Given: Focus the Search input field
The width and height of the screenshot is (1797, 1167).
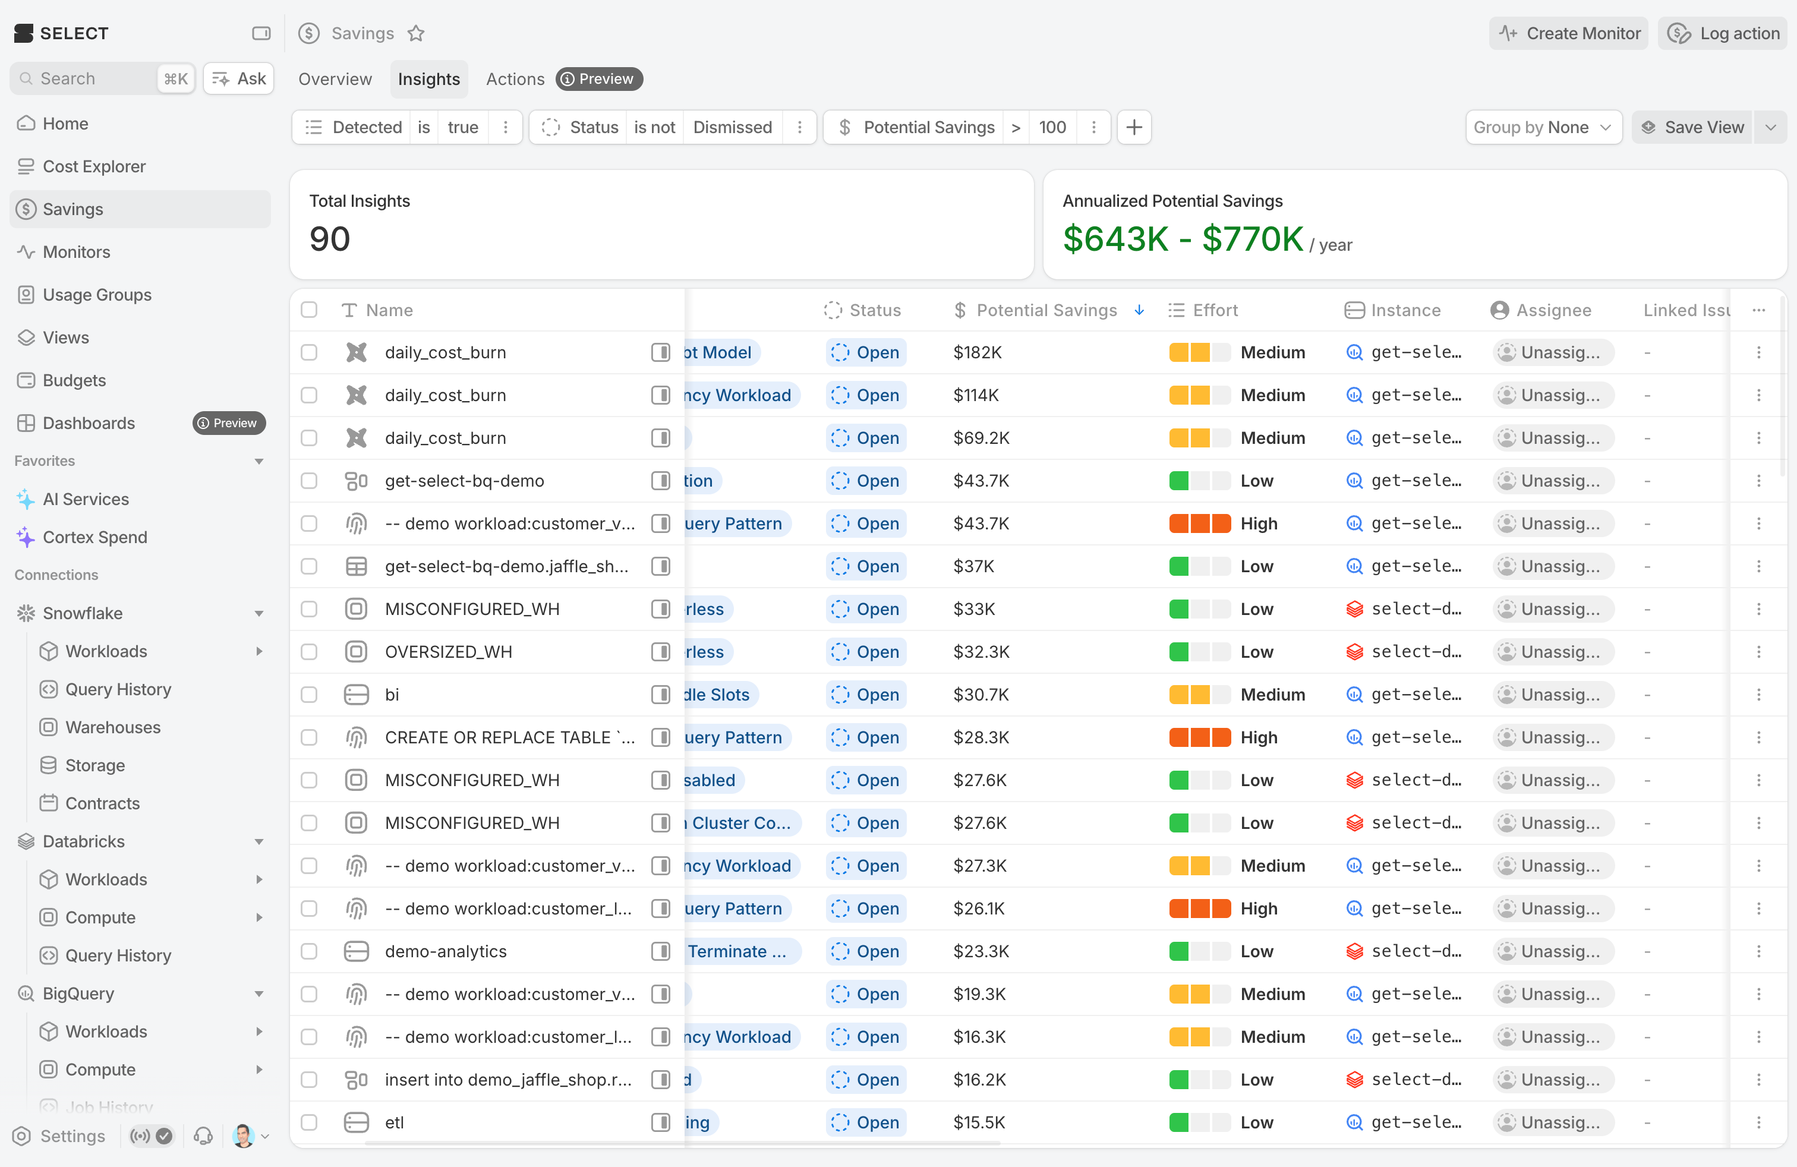Looking at the screenshot, I should 103,78.
